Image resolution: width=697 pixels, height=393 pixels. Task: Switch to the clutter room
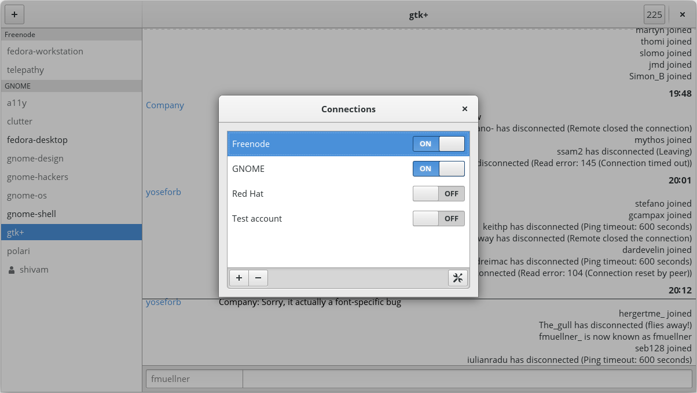click(71, 121)
